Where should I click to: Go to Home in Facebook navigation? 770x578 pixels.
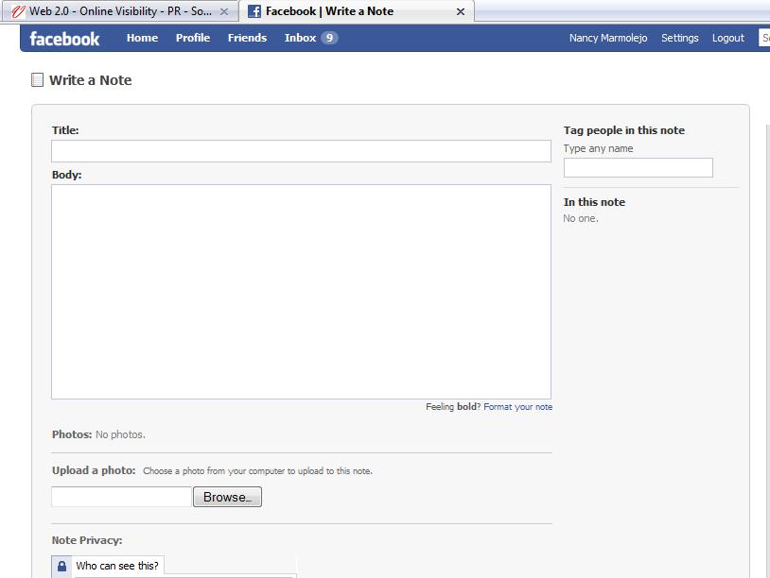tap(143, 38)
